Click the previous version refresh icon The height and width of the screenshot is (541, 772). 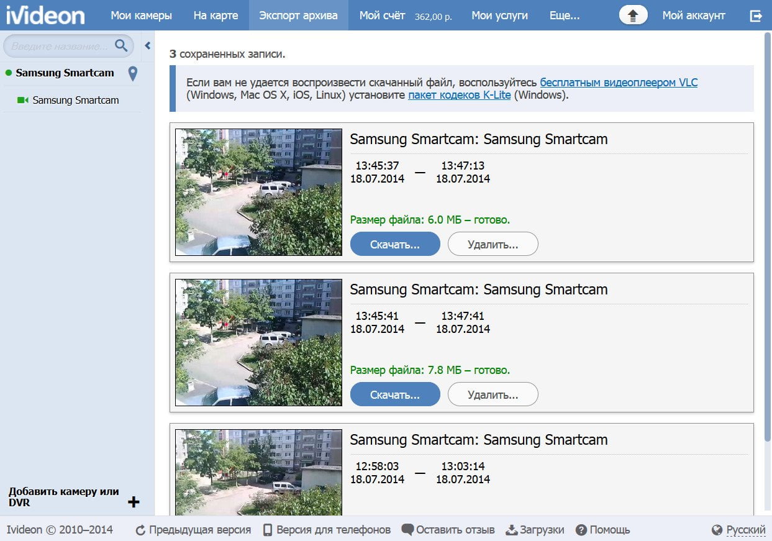[x=140, y=530]
